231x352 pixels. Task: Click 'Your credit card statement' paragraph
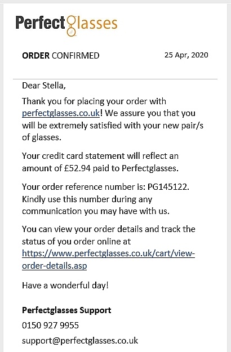100,162
